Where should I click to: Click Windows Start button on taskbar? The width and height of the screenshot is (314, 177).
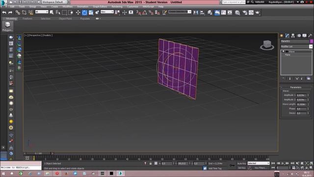[3, 174]
